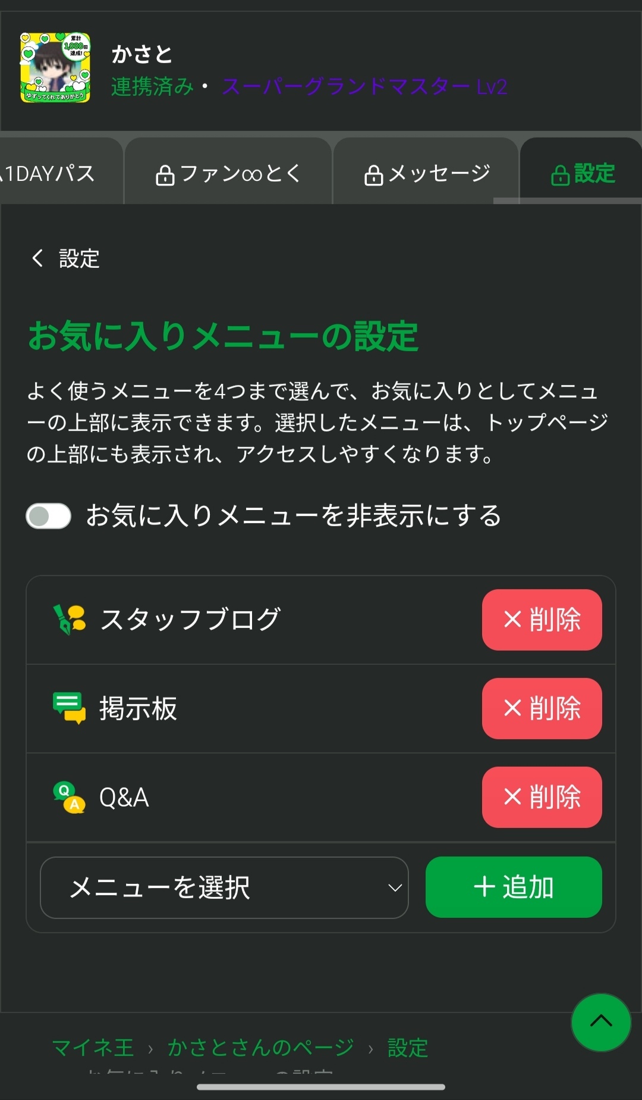Tap the かさと profile avatar
The image size is (642, 1100).
coord(55,68)
